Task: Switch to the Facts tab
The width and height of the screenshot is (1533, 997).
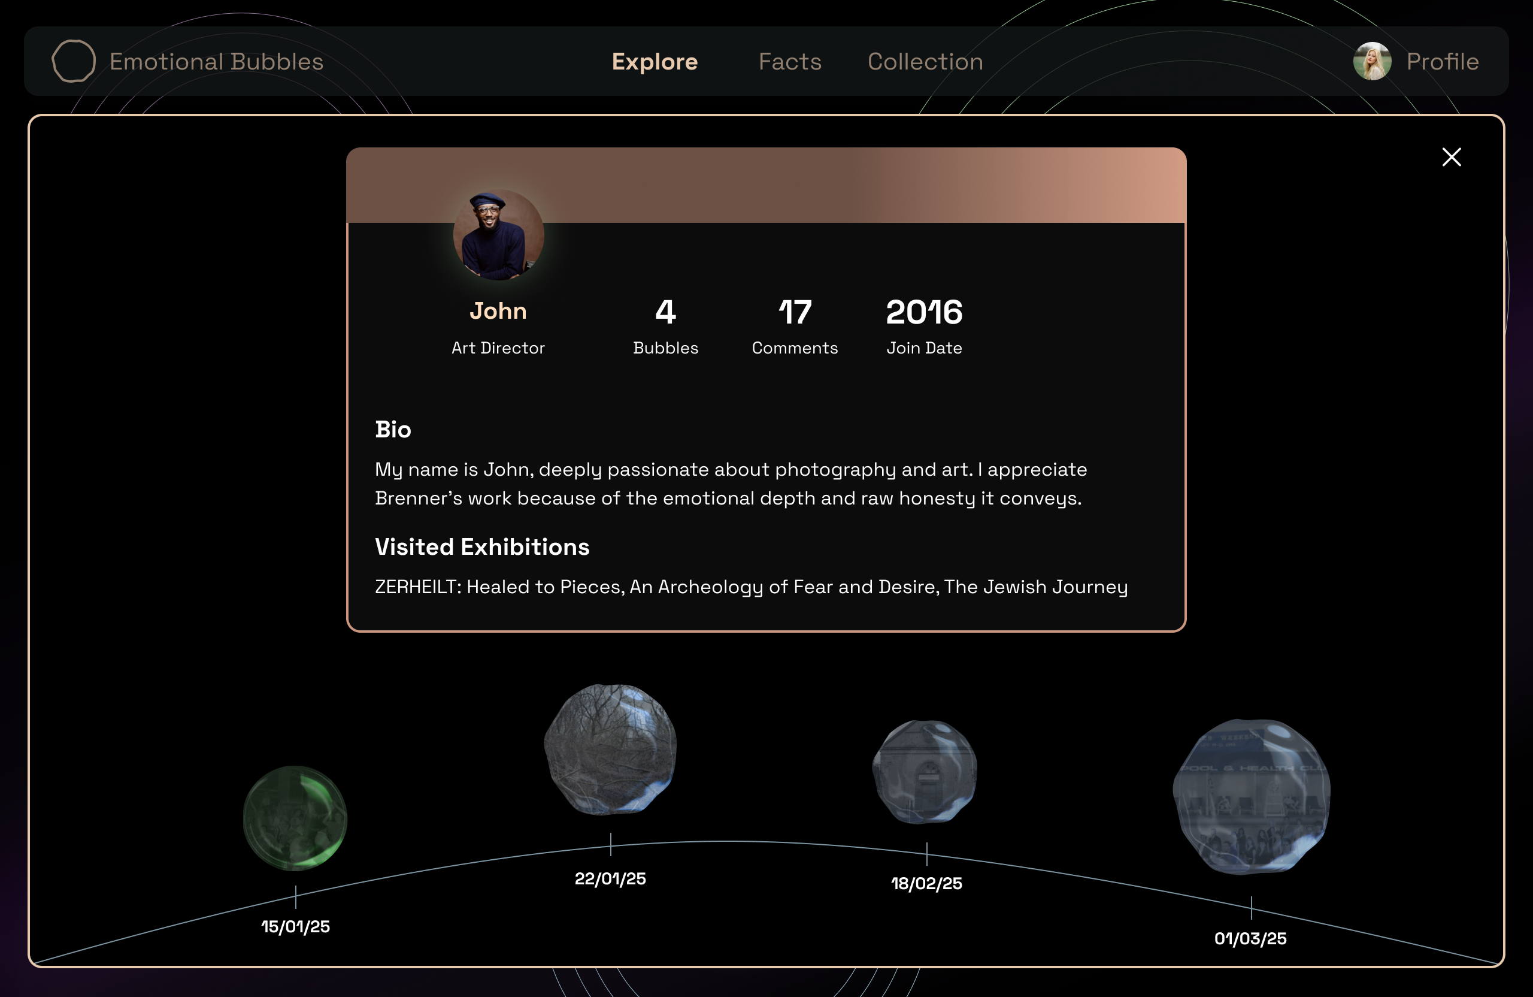Action: click(790, 62)
